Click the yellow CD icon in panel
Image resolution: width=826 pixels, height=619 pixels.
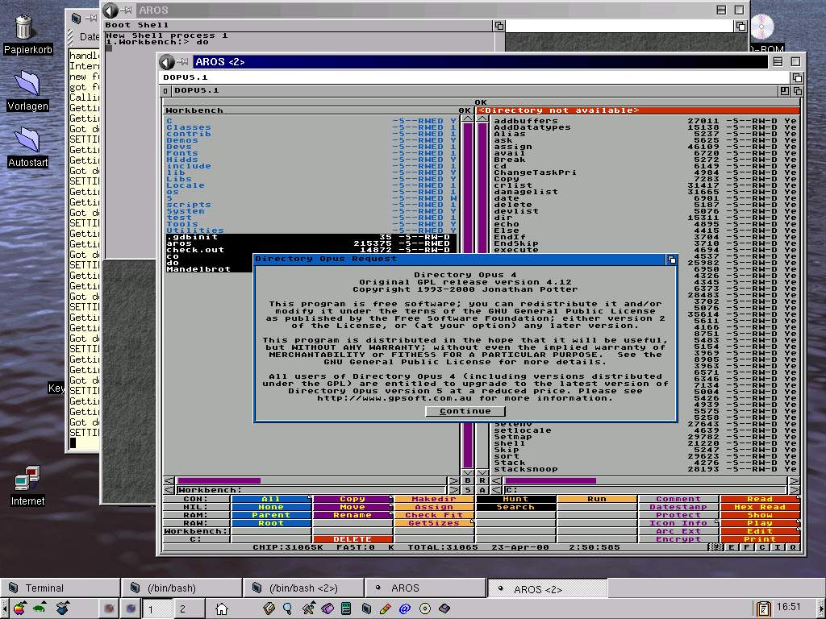[x=424, y=609]
